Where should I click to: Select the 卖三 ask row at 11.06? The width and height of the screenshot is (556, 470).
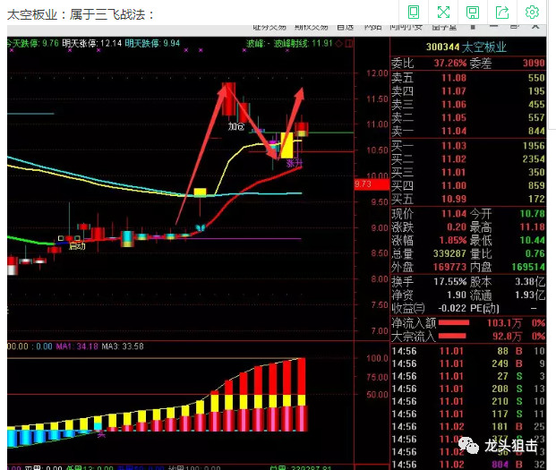[x=468, y=104]
